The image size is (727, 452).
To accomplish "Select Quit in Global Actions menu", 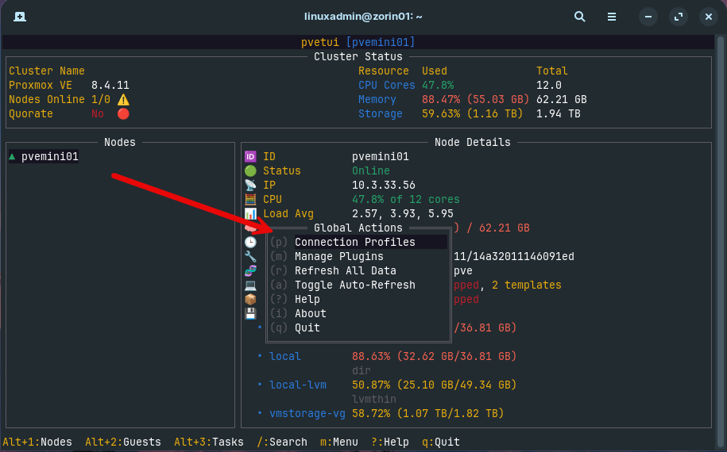I will [307, 328].
